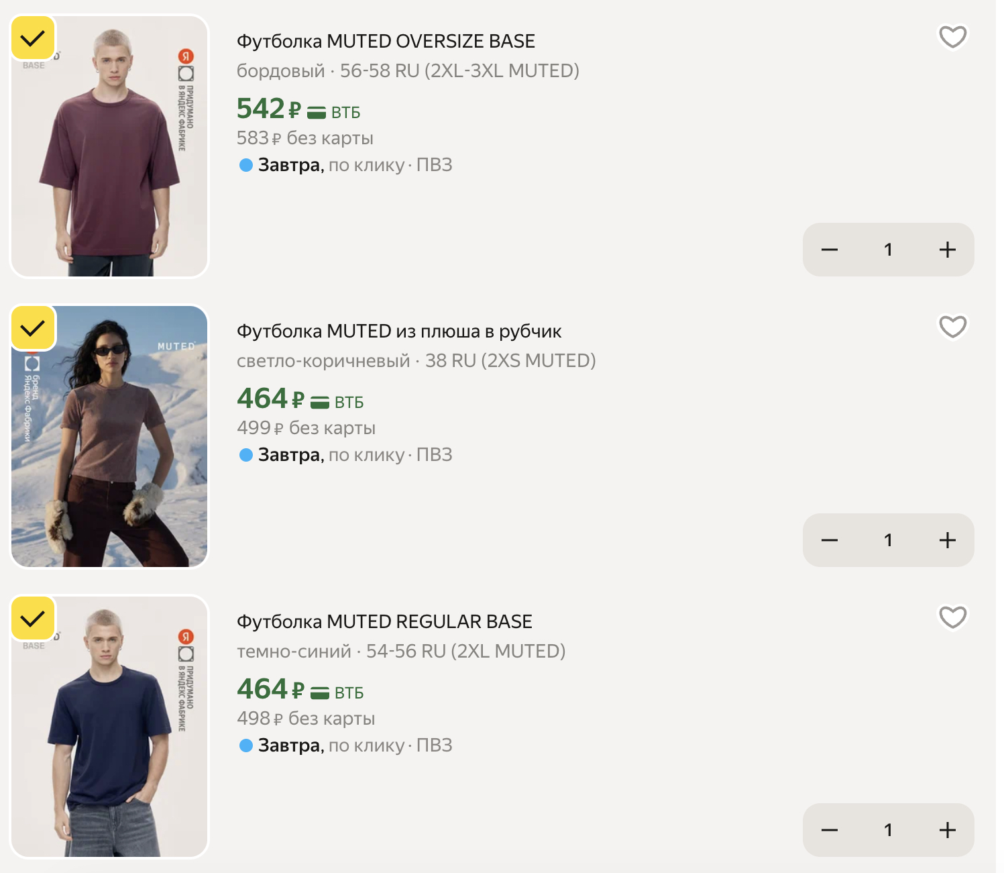The height and width of the screenshot is (873, 1004).
Task: Click quantity value of OVERSIZE BASE t-shirt
Action: point(888,250)
